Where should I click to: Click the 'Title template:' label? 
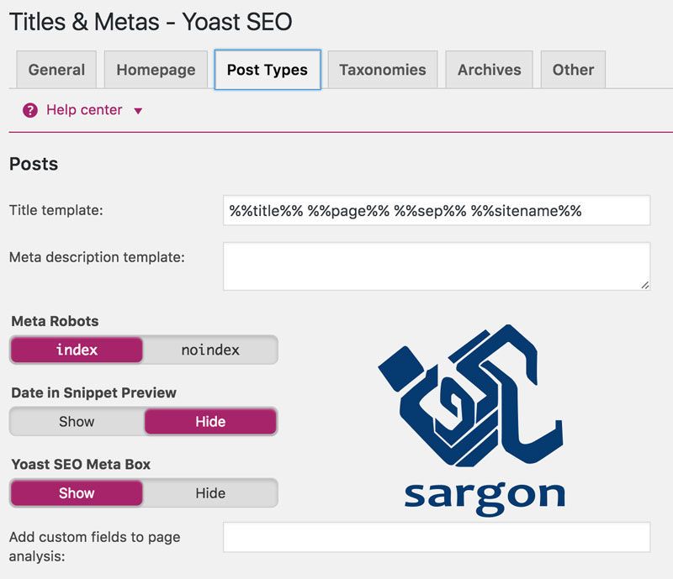coord(56,210)
